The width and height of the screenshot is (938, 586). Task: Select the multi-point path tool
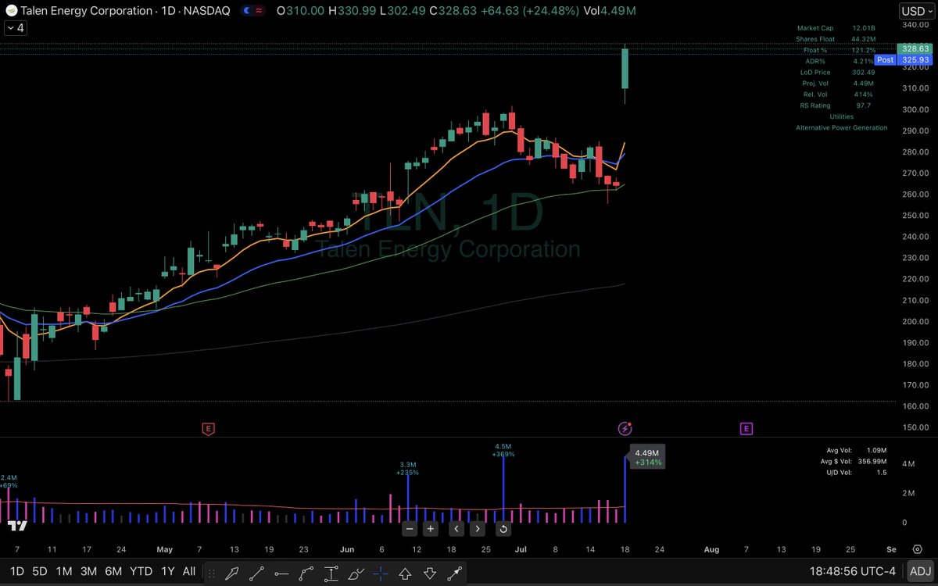coord(306,573)
